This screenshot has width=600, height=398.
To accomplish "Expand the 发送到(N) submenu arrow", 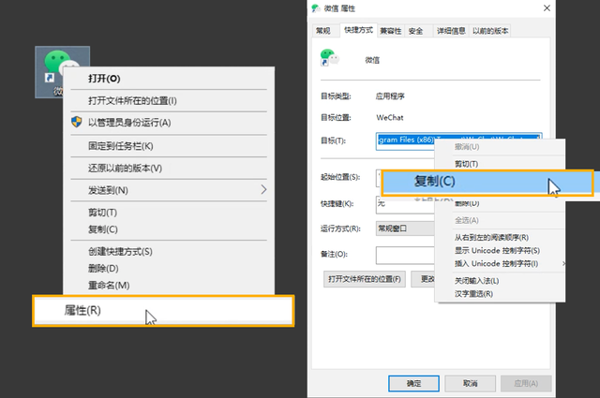I will coord(263,189).
